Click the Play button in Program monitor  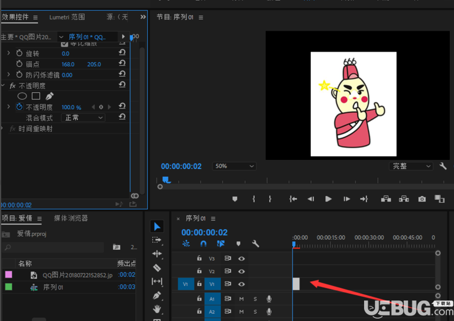pos(328,199)
